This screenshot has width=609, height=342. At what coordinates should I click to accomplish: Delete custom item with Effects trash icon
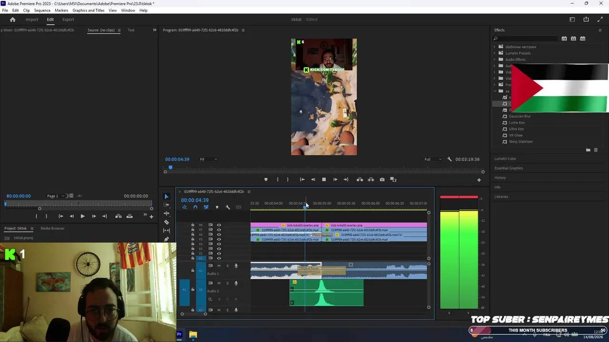(596, 150)
